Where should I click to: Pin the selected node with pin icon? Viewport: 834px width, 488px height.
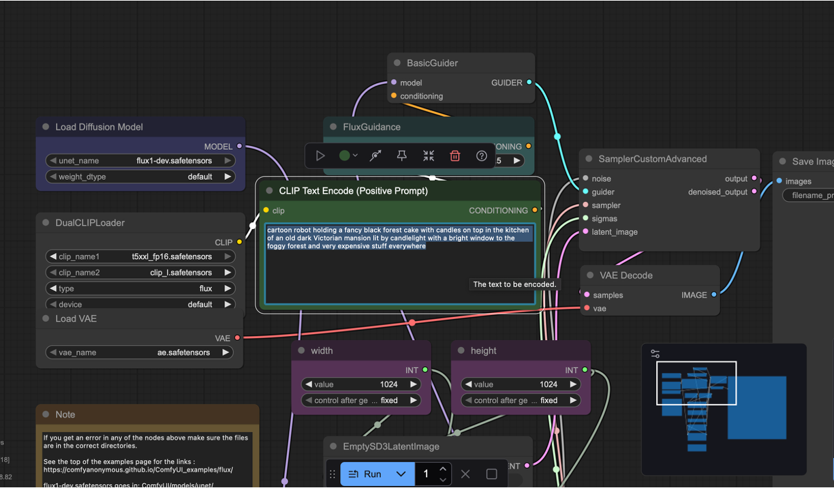[402, 156]
